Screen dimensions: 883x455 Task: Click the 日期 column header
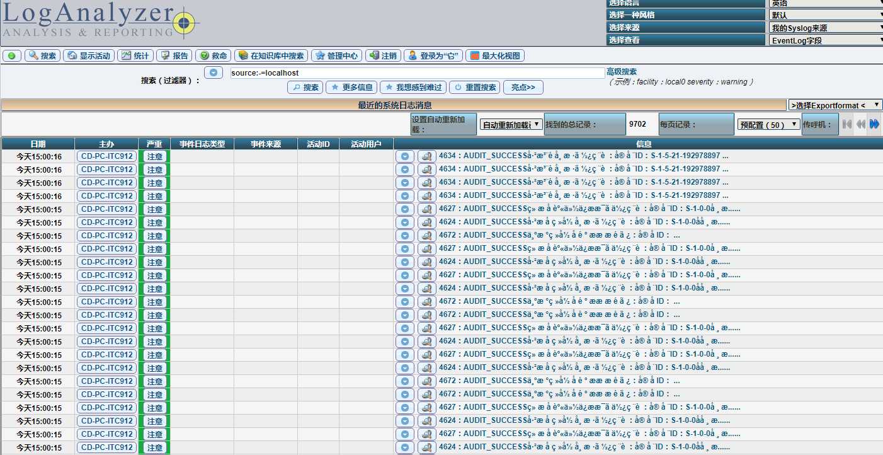point(38,144)
